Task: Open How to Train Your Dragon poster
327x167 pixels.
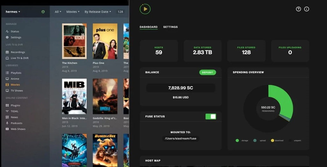Action: pyautogui.click(x=74, y=150)
